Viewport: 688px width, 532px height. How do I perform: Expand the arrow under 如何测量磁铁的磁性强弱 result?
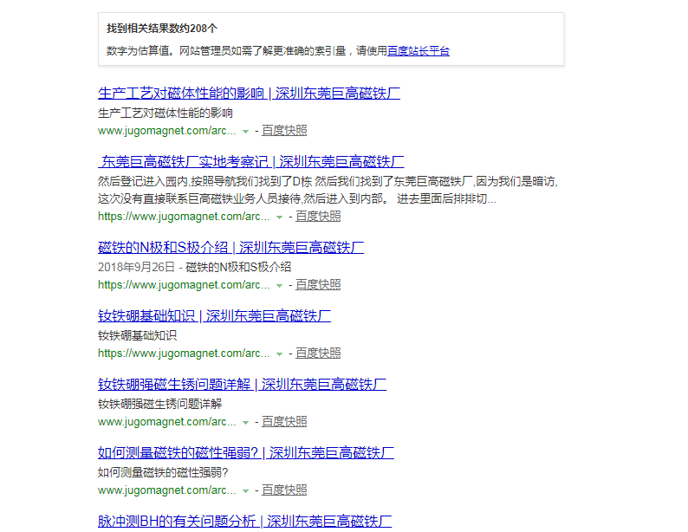pyautogui.click(x=246, y=491)
